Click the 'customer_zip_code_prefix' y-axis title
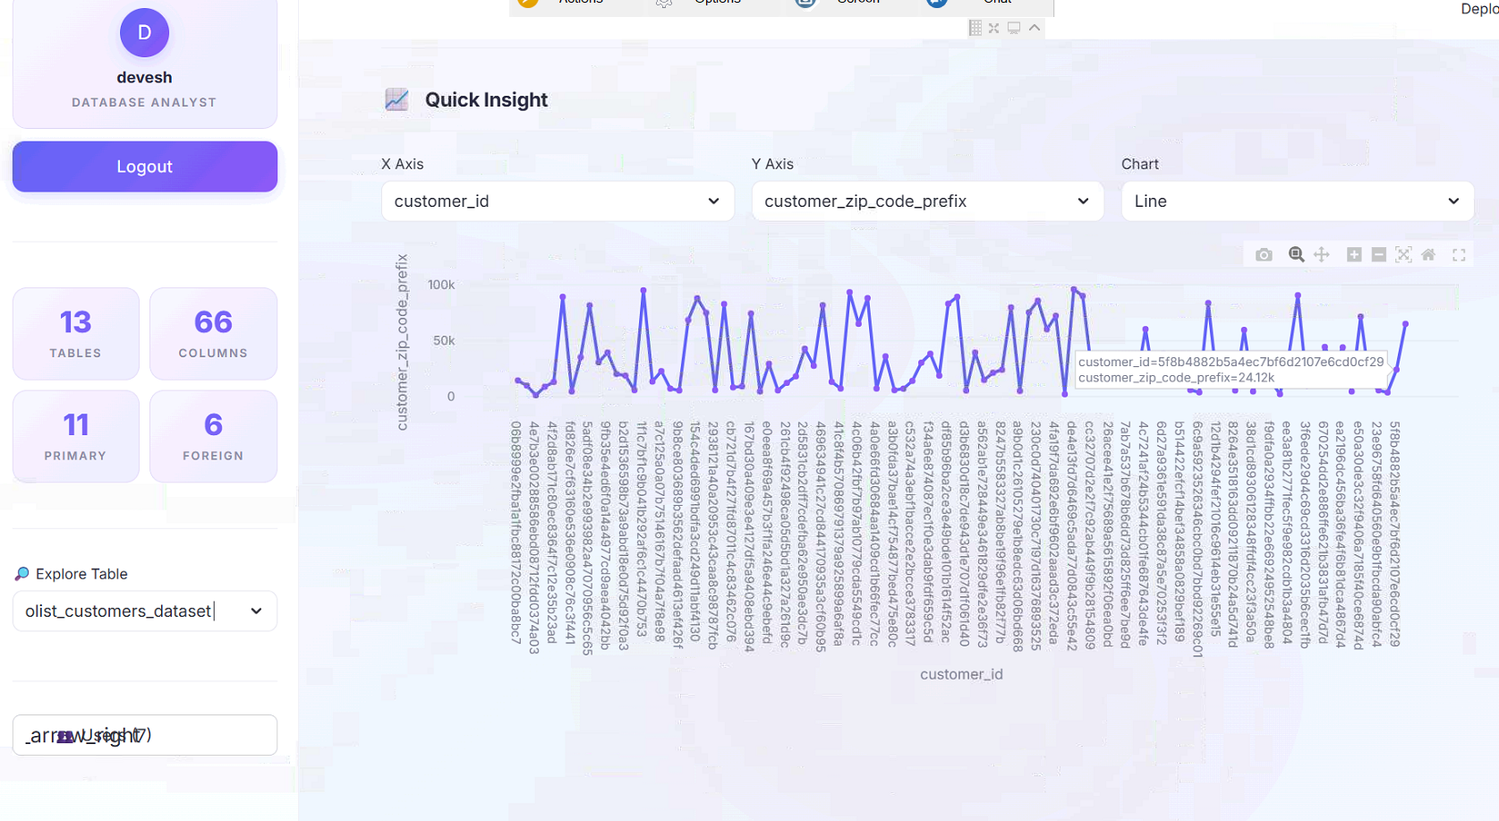1499x821 pixels. point(403,342)
